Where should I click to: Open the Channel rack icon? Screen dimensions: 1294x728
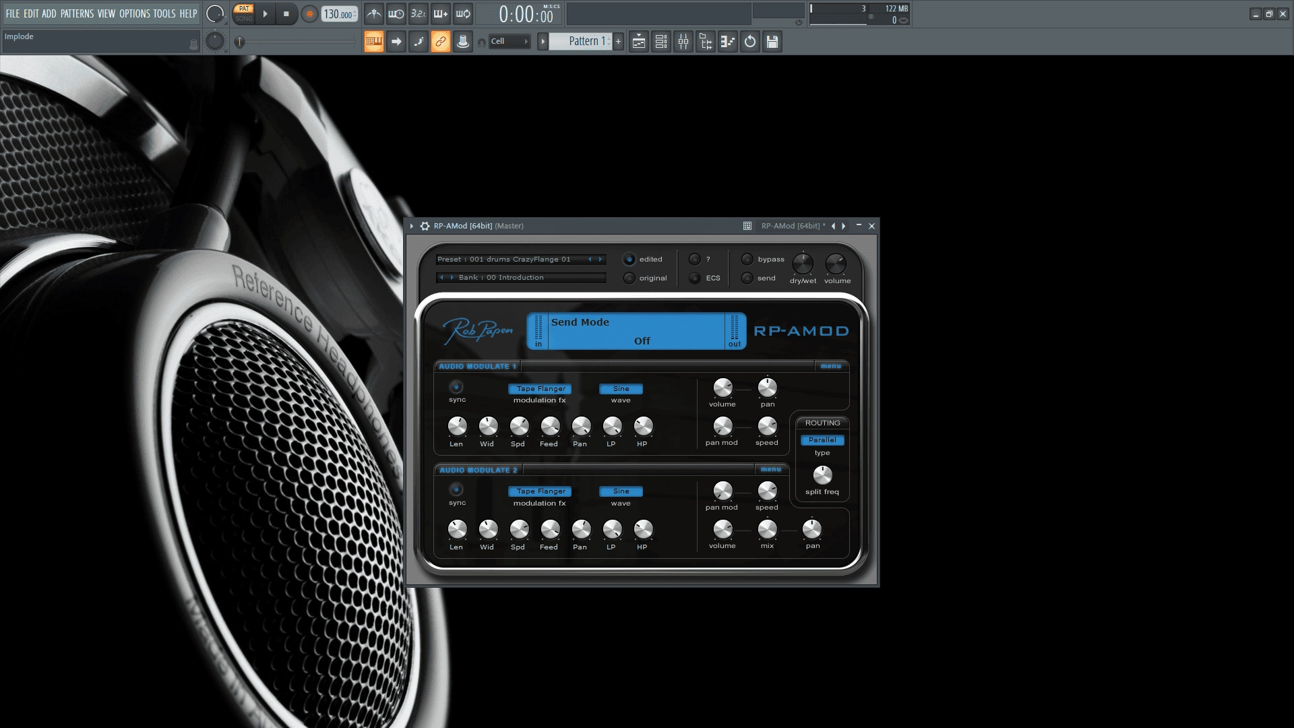click(661, 42)
